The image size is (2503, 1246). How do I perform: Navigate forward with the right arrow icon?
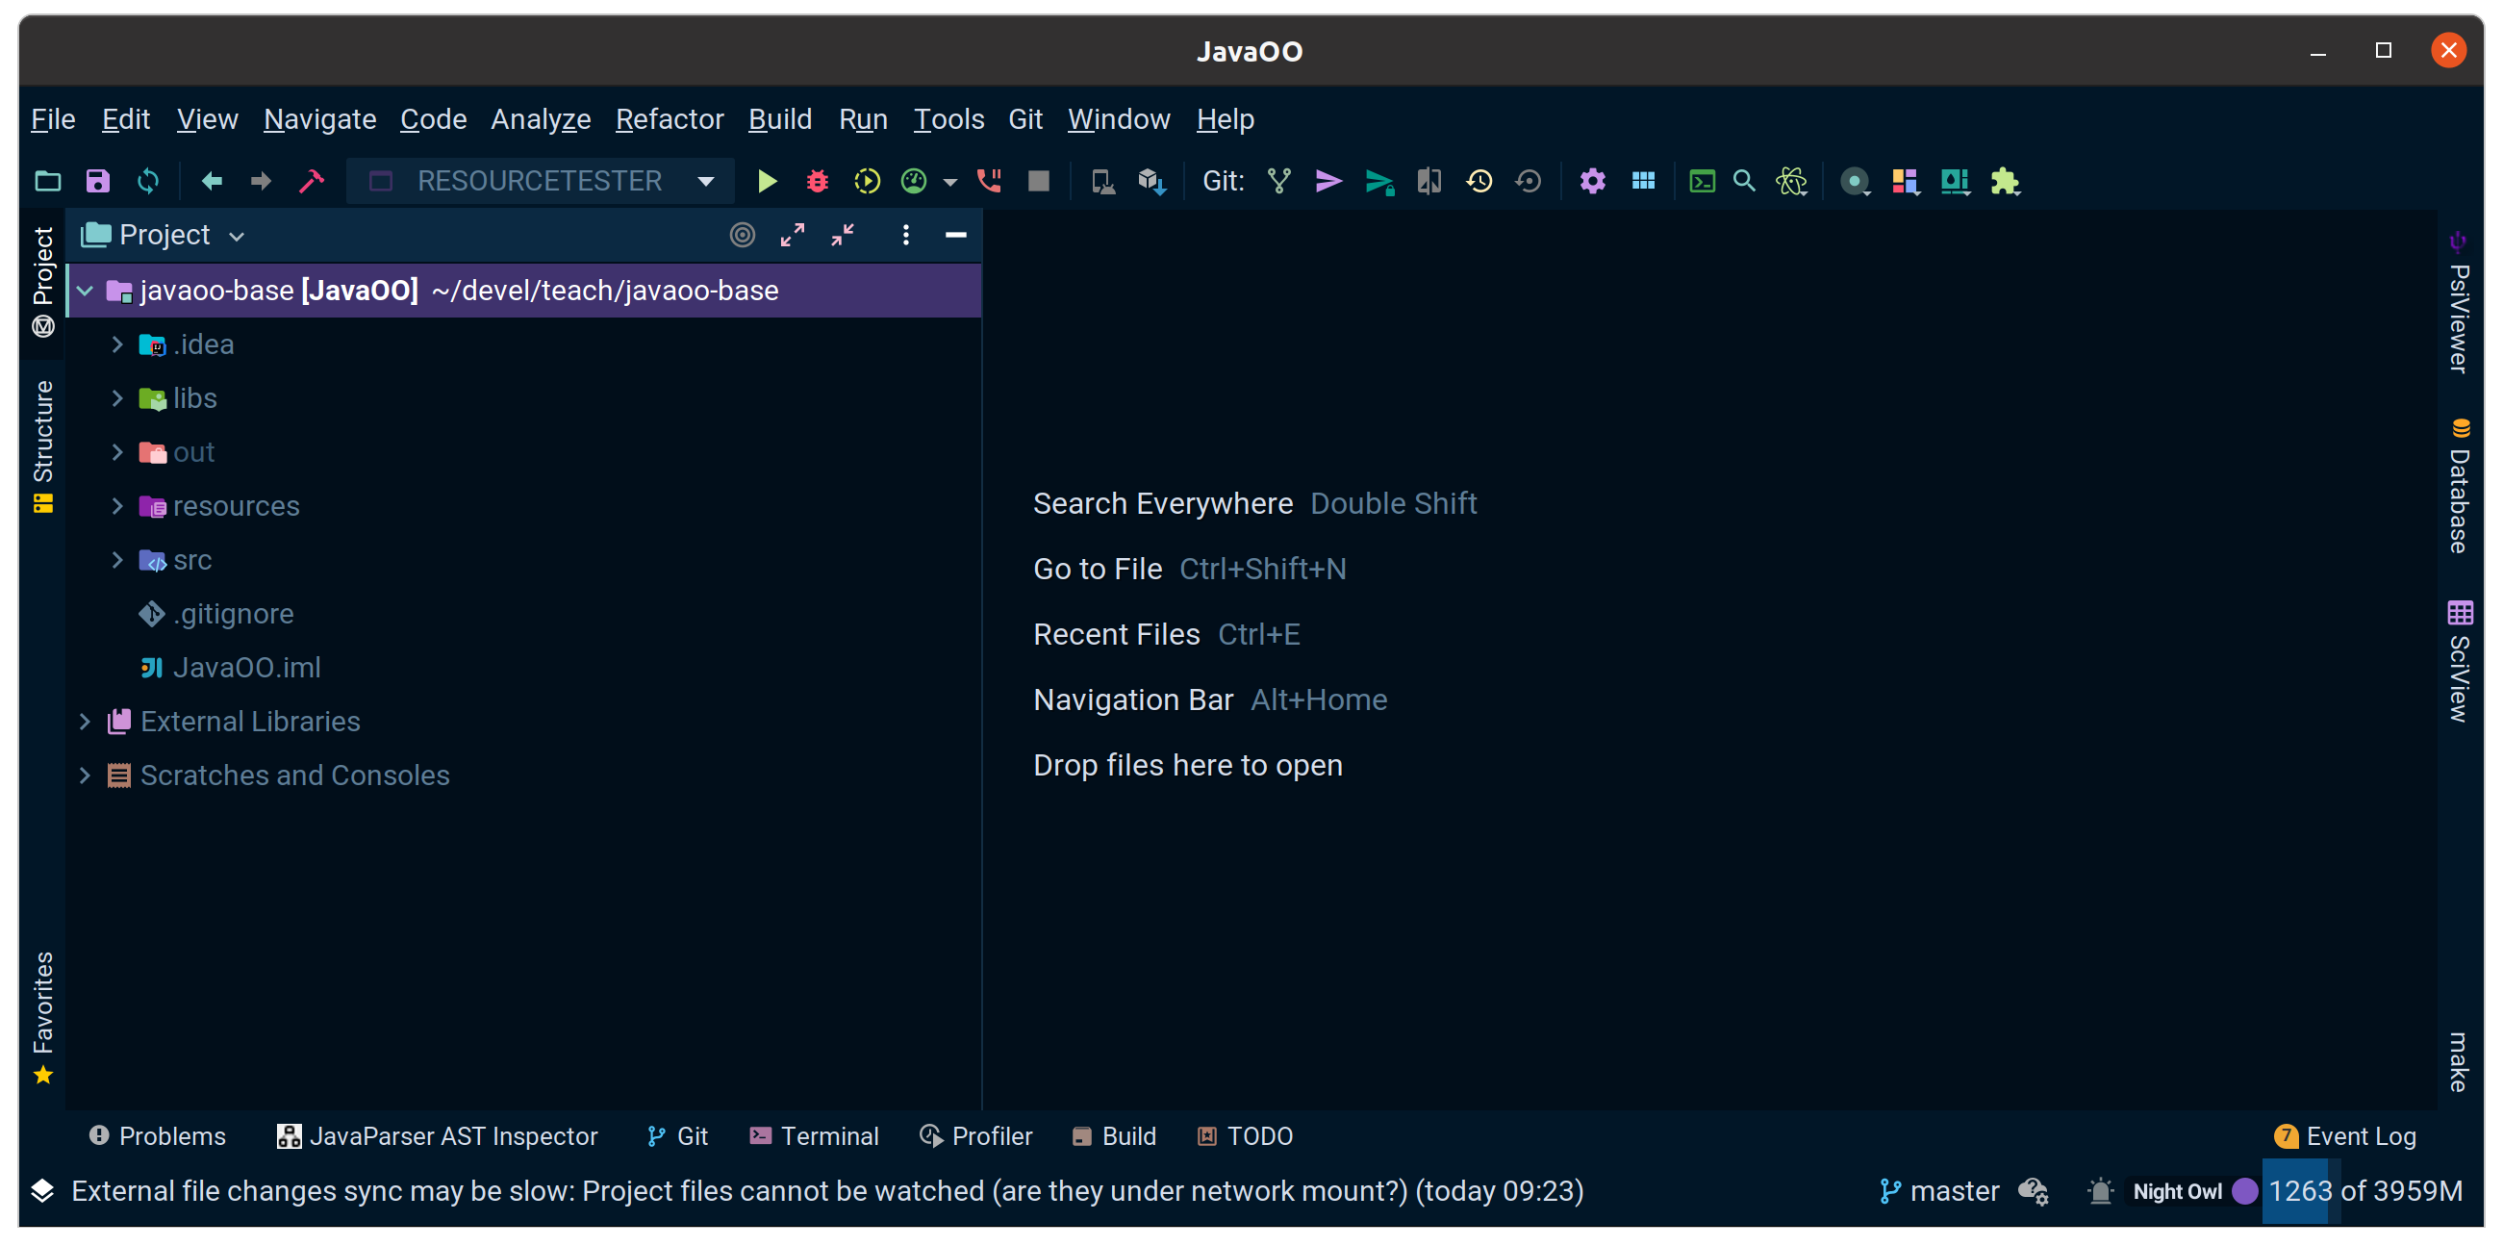(x=261, y=182)
